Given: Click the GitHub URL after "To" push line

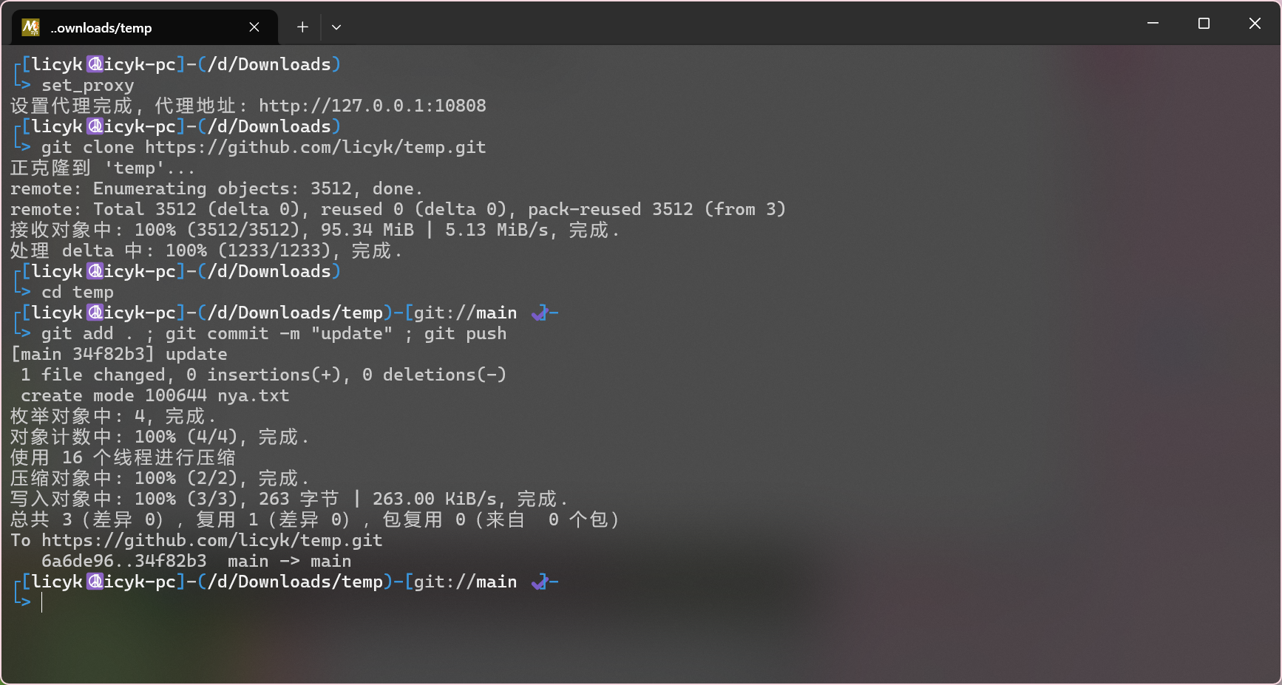Looking at the screenshot, I should (211, 540).
